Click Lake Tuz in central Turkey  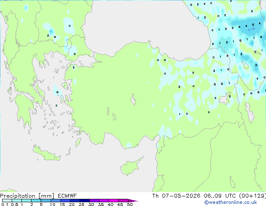pyautogui.click(x=133, y=100)
